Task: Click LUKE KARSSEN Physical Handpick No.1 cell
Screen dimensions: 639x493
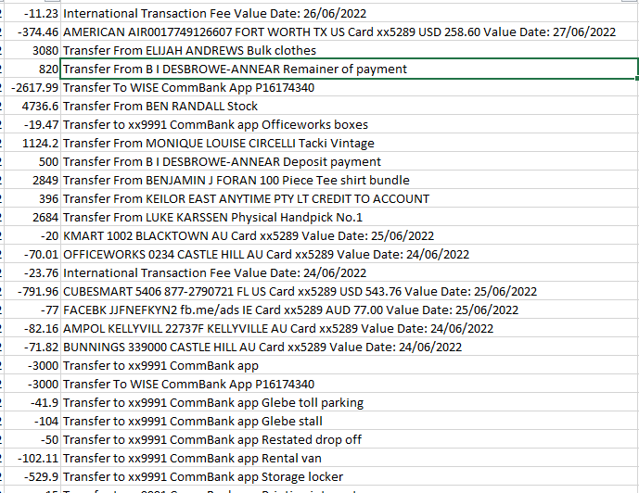Action: pos(350,217)
